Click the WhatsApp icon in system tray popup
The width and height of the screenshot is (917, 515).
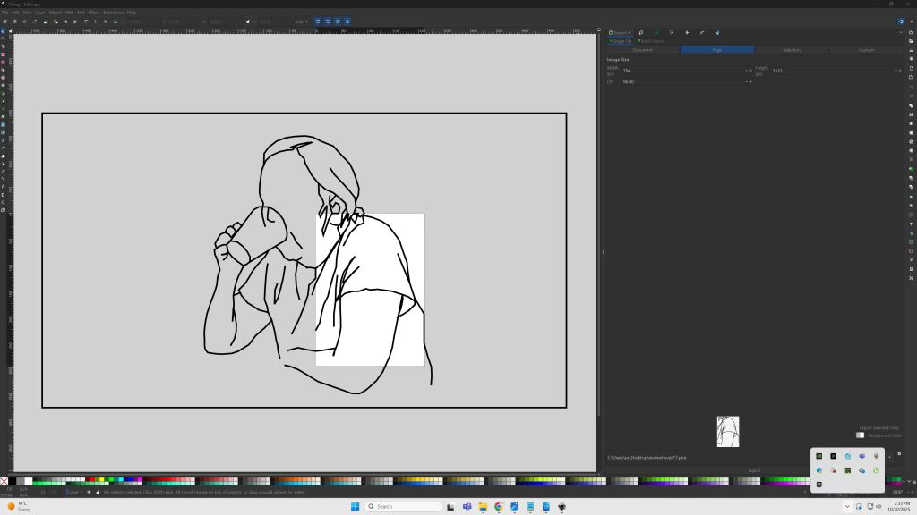[x=876, y=470]
